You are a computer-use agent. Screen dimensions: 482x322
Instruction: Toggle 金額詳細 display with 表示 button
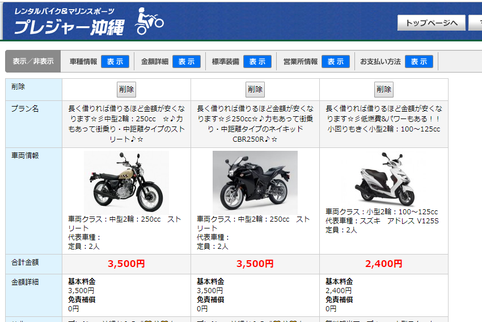pyautogui.click(x=187, y=61)
